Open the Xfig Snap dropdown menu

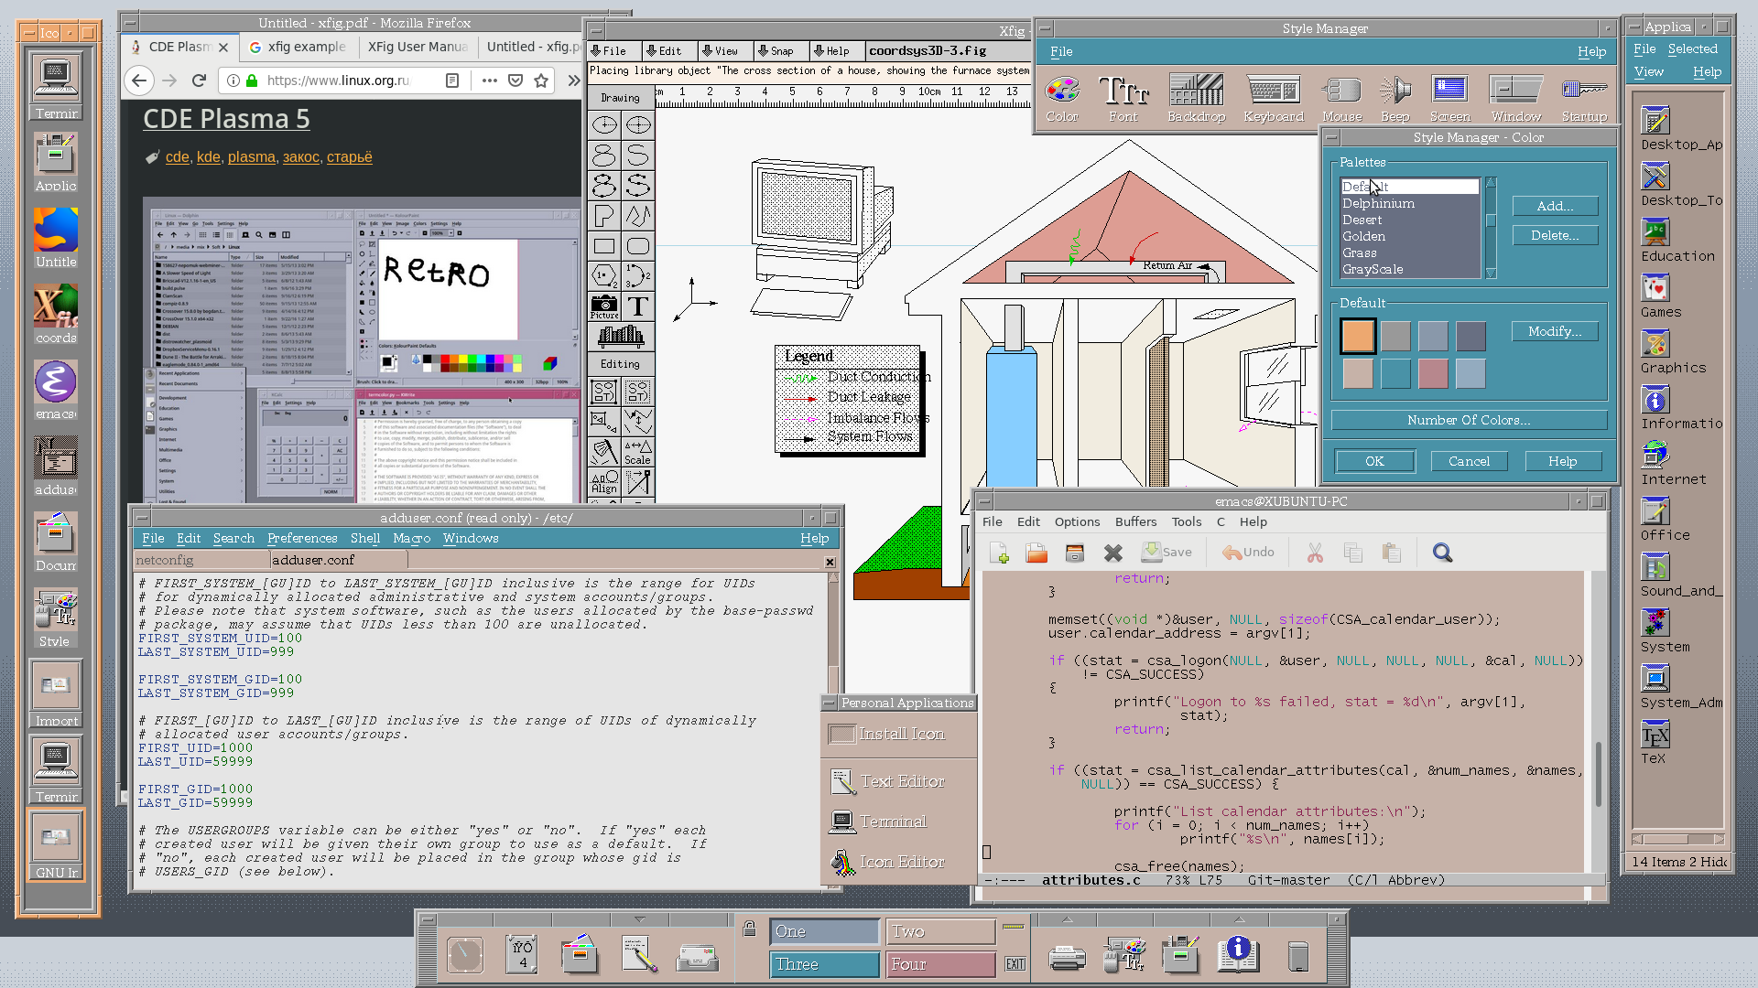pyautogui.click(x=776, y=51)
